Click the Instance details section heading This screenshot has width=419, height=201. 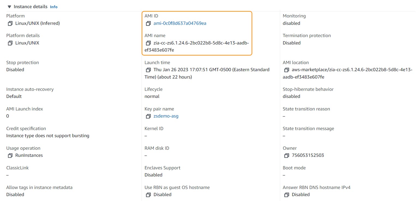pos(31,7)
